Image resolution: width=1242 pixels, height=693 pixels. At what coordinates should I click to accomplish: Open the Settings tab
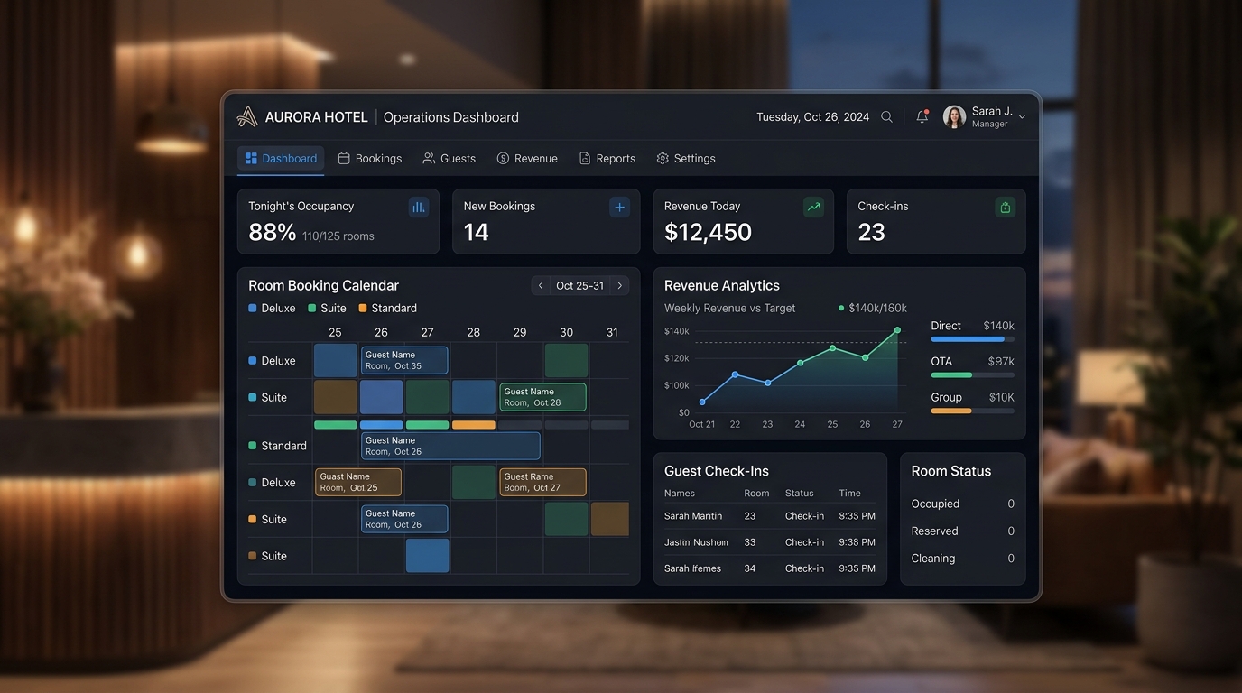pos(686,158)
